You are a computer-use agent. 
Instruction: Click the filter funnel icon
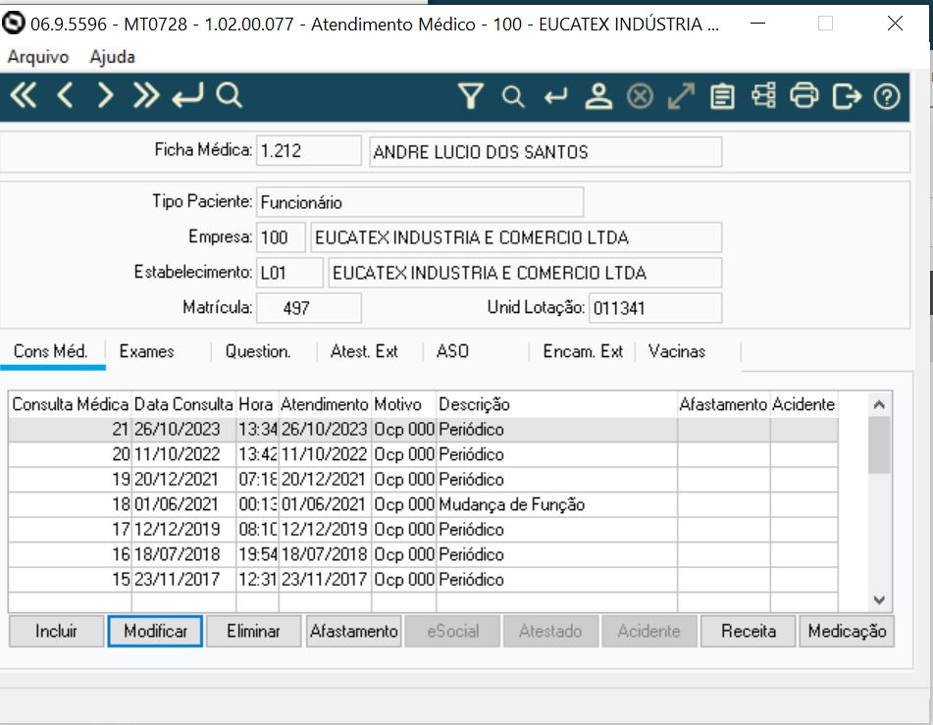471,96
